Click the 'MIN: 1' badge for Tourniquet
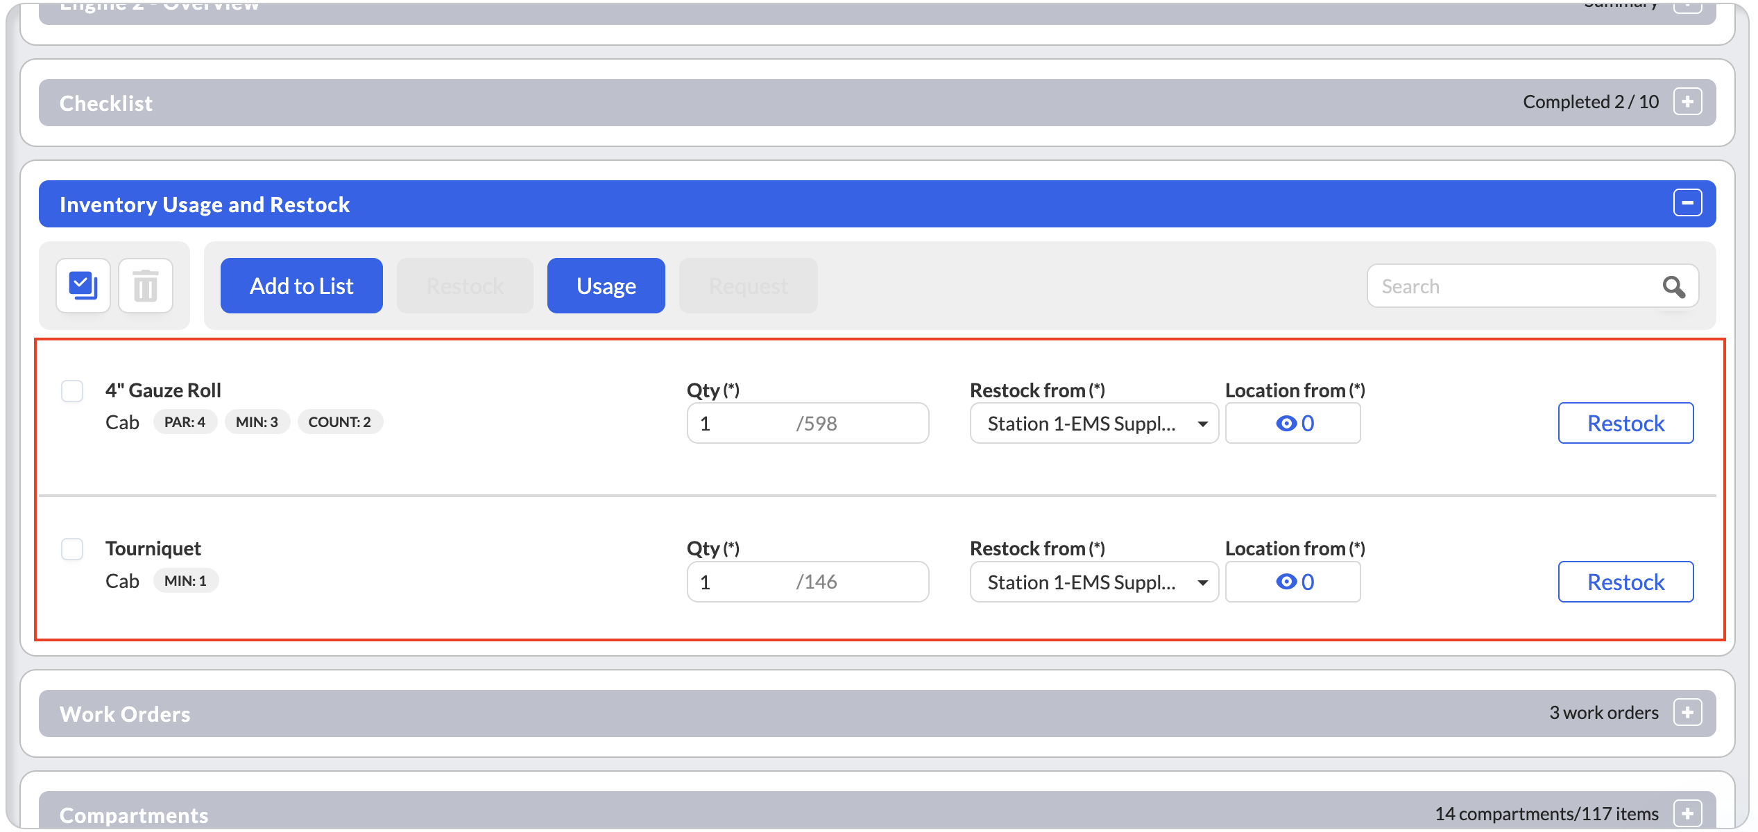Screen dimensions: 1758x832 (x=186, y=581)
